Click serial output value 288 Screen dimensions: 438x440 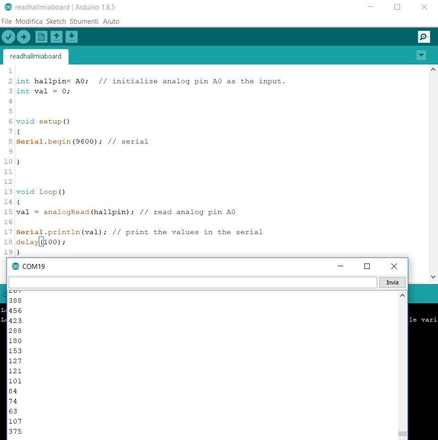coord(15,331)
